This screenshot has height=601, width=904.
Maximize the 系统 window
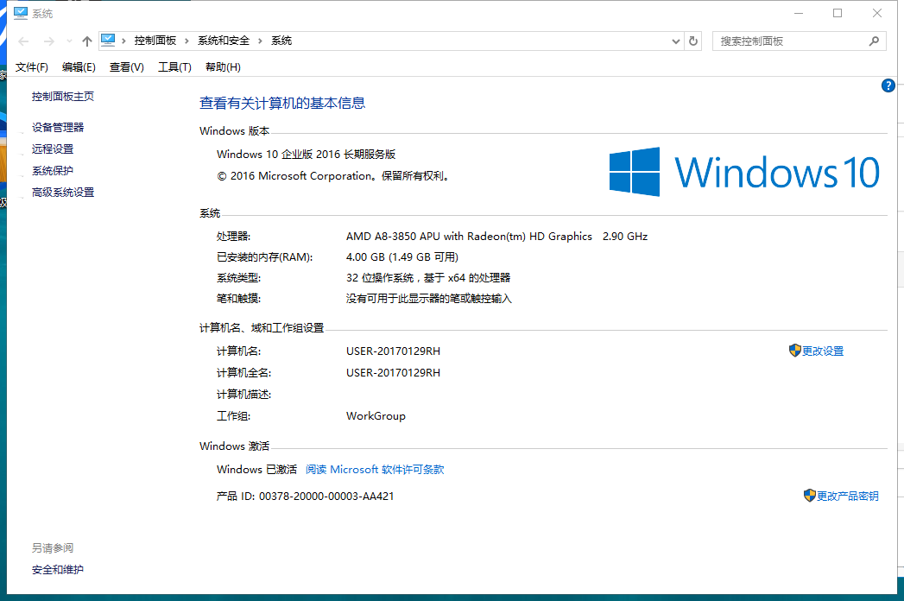838,13
